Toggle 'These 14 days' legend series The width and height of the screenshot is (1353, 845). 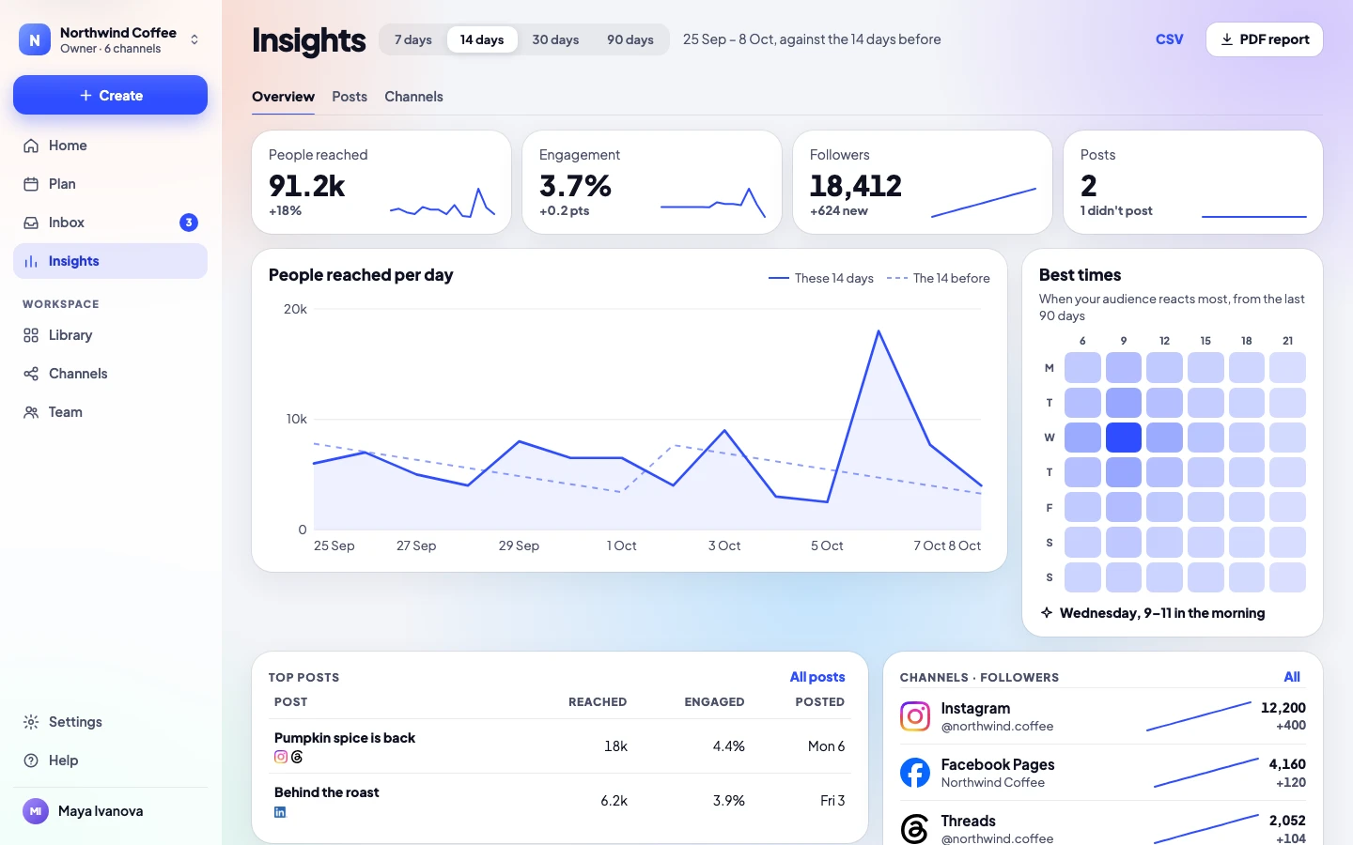pos(821,278)
